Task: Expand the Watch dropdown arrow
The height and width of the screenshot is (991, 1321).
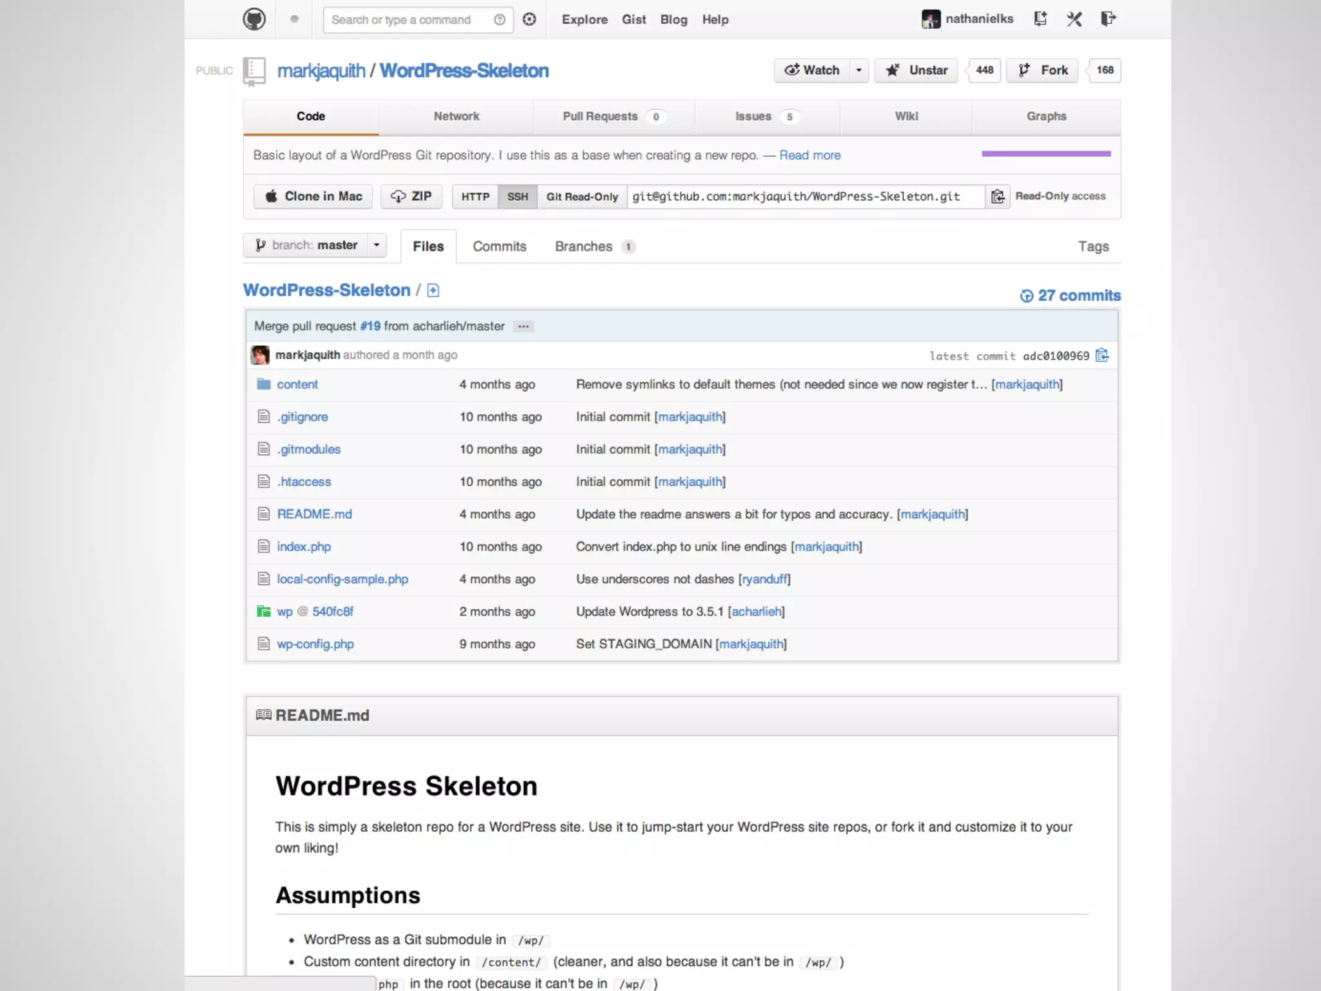Action: 859,70
